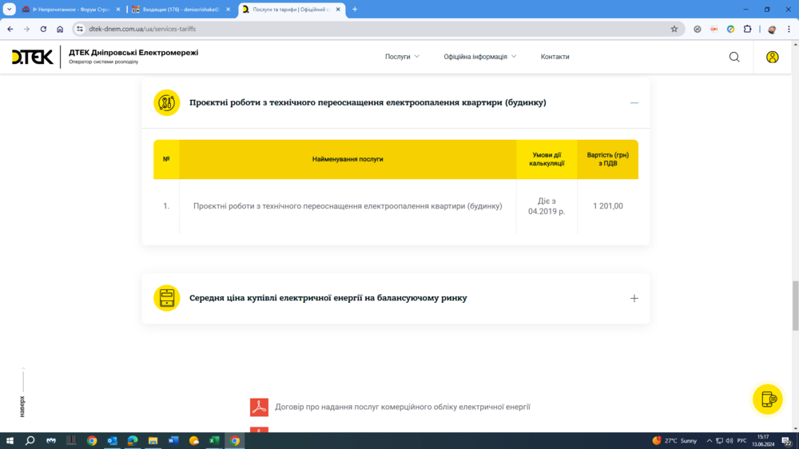
Task: Open the clock showing 15:17 in tray
Action: pyautogui.click(x=763, y=440)
